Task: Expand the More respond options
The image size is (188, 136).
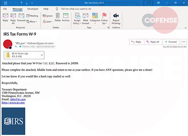Action: pos(32,22)
